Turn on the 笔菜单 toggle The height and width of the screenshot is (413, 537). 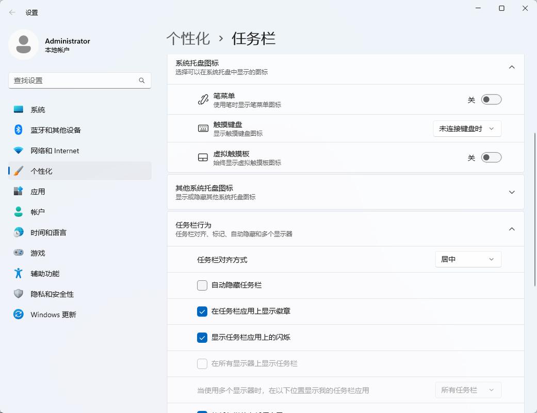[x=491, y=99]
